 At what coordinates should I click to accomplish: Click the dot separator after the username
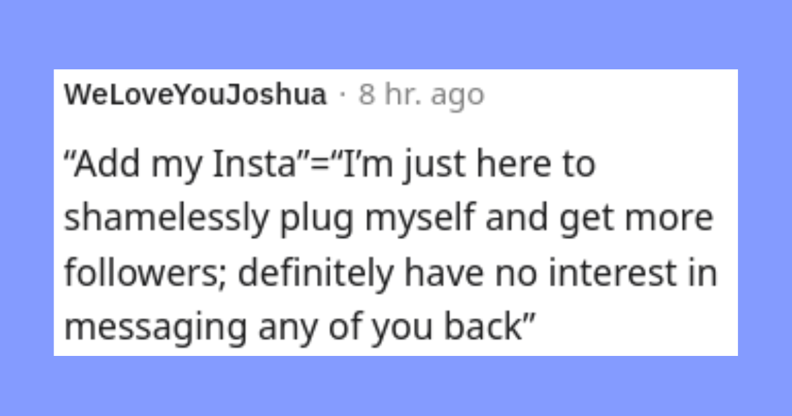click(342, 95)
